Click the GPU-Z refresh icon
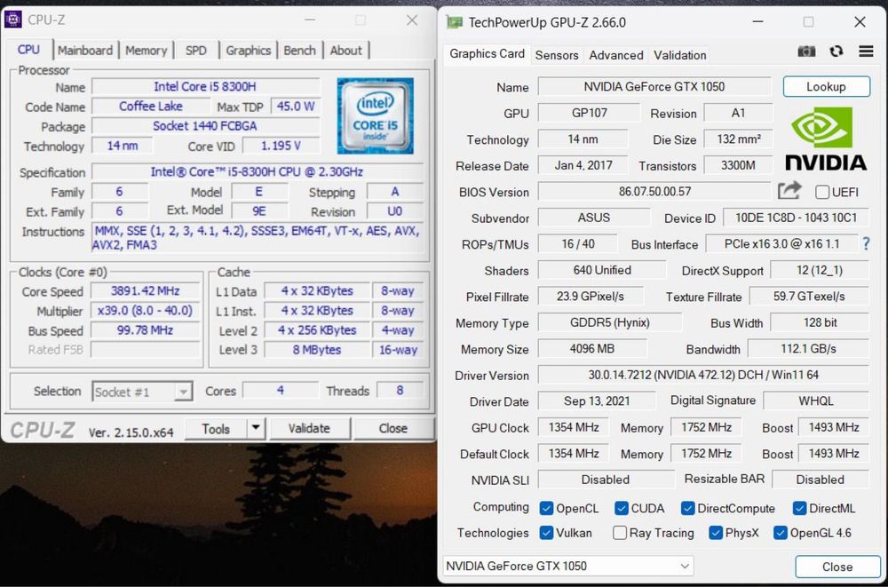 click(x=836, y=52)
